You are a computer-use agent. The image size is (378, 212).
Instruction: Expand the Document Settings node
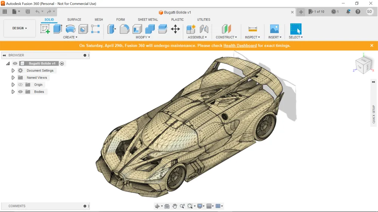tap(13, 71)
